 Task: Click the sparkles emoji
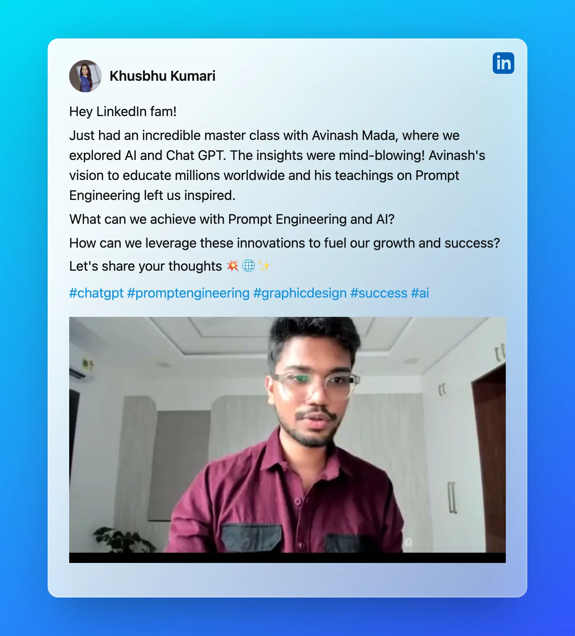point(264,266)
